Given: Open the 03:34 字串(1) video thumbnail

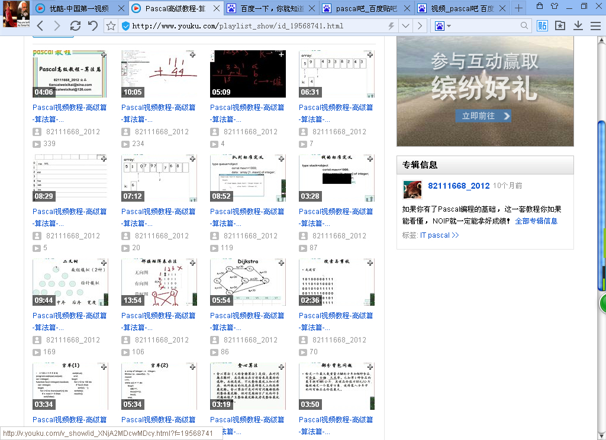Looking at the screenshot, I should pyautogui.click(x=70, y=386).
